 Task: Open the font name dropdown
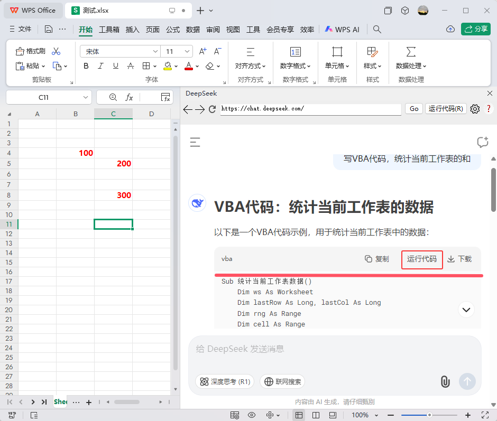pos(155,51)
